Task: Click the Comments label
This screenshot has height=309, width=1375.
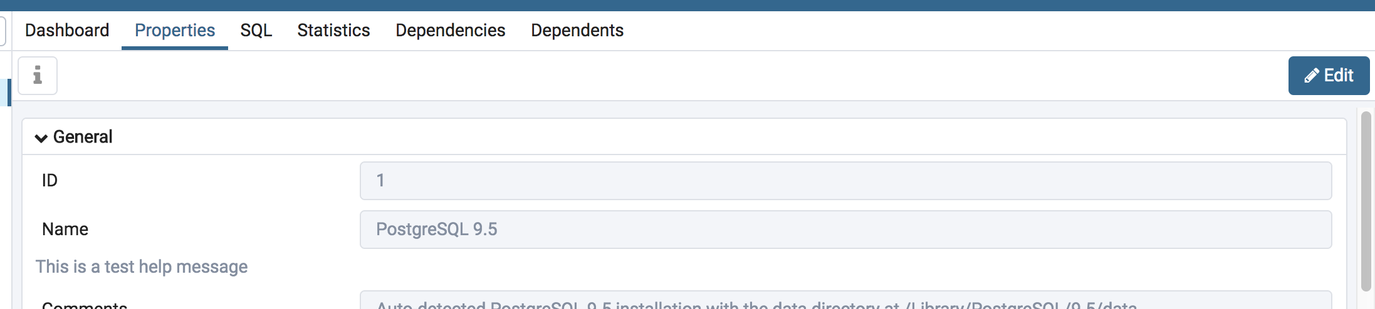Action: point(85,305)
